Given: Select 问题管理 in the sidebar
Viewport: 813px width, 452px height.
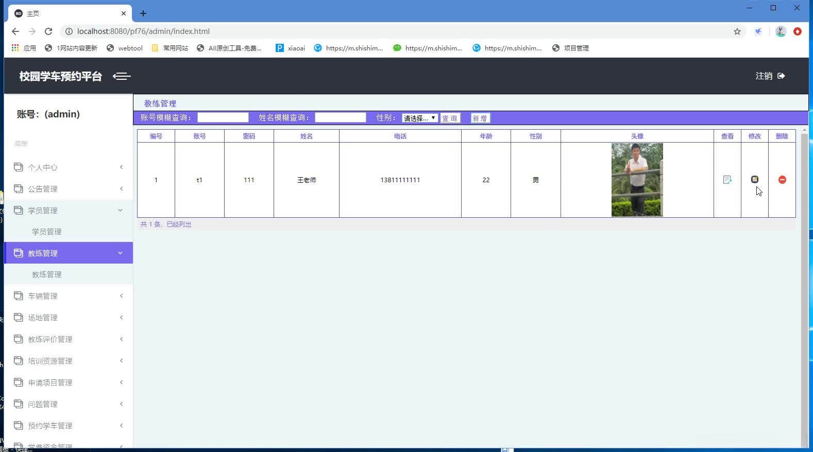Looking at the screenshot, I should [x=69, y=404].
